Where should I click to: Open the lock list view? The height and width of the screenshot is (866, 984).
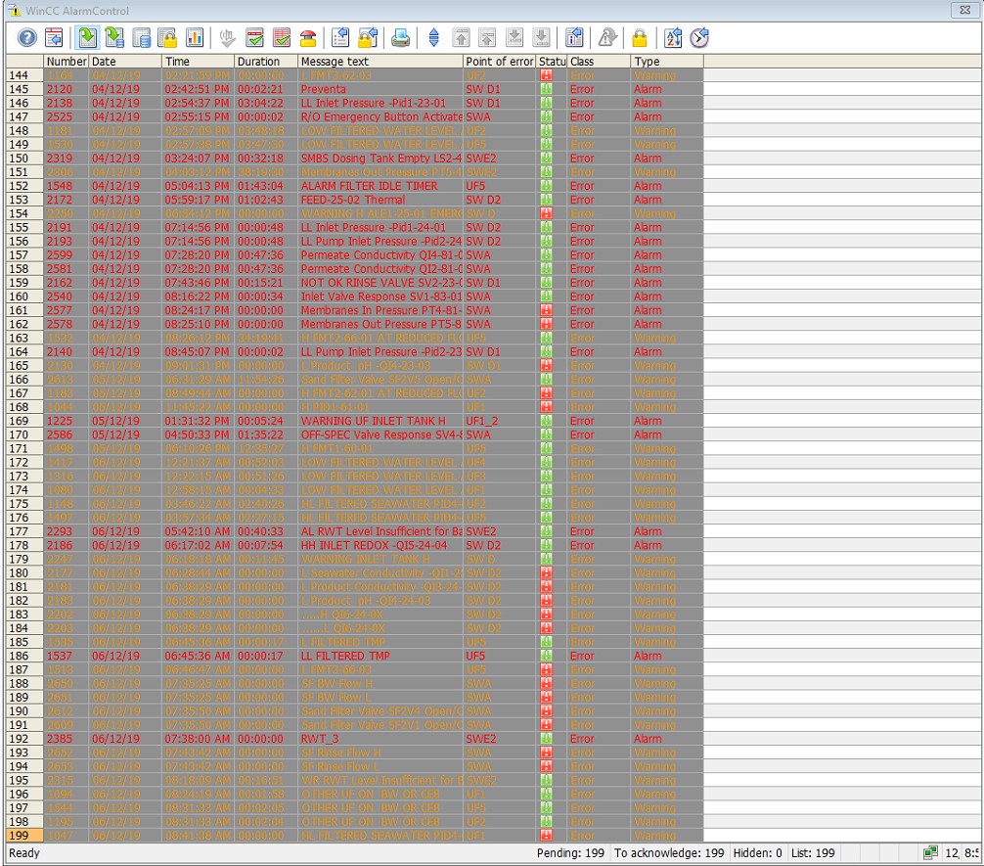point(168,38)
